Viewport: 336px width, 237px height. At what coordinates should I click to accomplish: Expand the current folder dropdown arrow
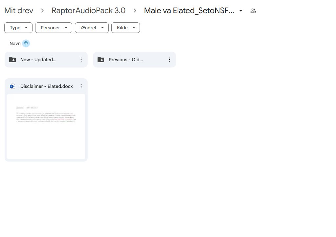pos(241,11)
